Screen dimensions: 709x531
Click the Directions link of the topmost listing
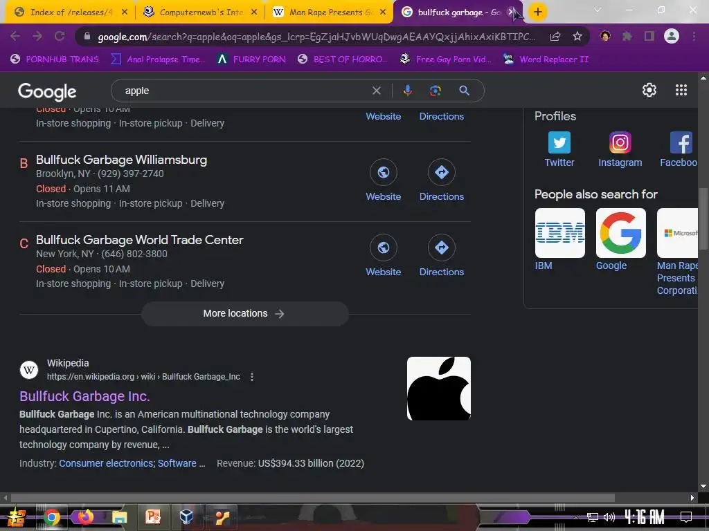pyautogui.click(x=442, y=116)
